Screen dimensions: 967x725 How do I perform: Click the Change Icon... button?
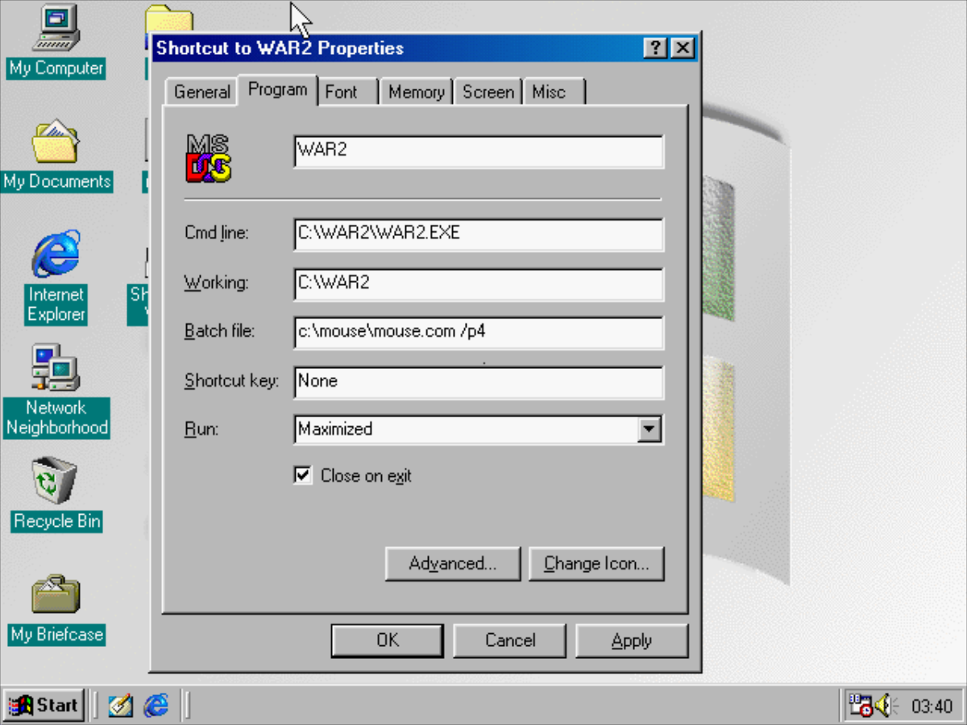tap(596, 563)
